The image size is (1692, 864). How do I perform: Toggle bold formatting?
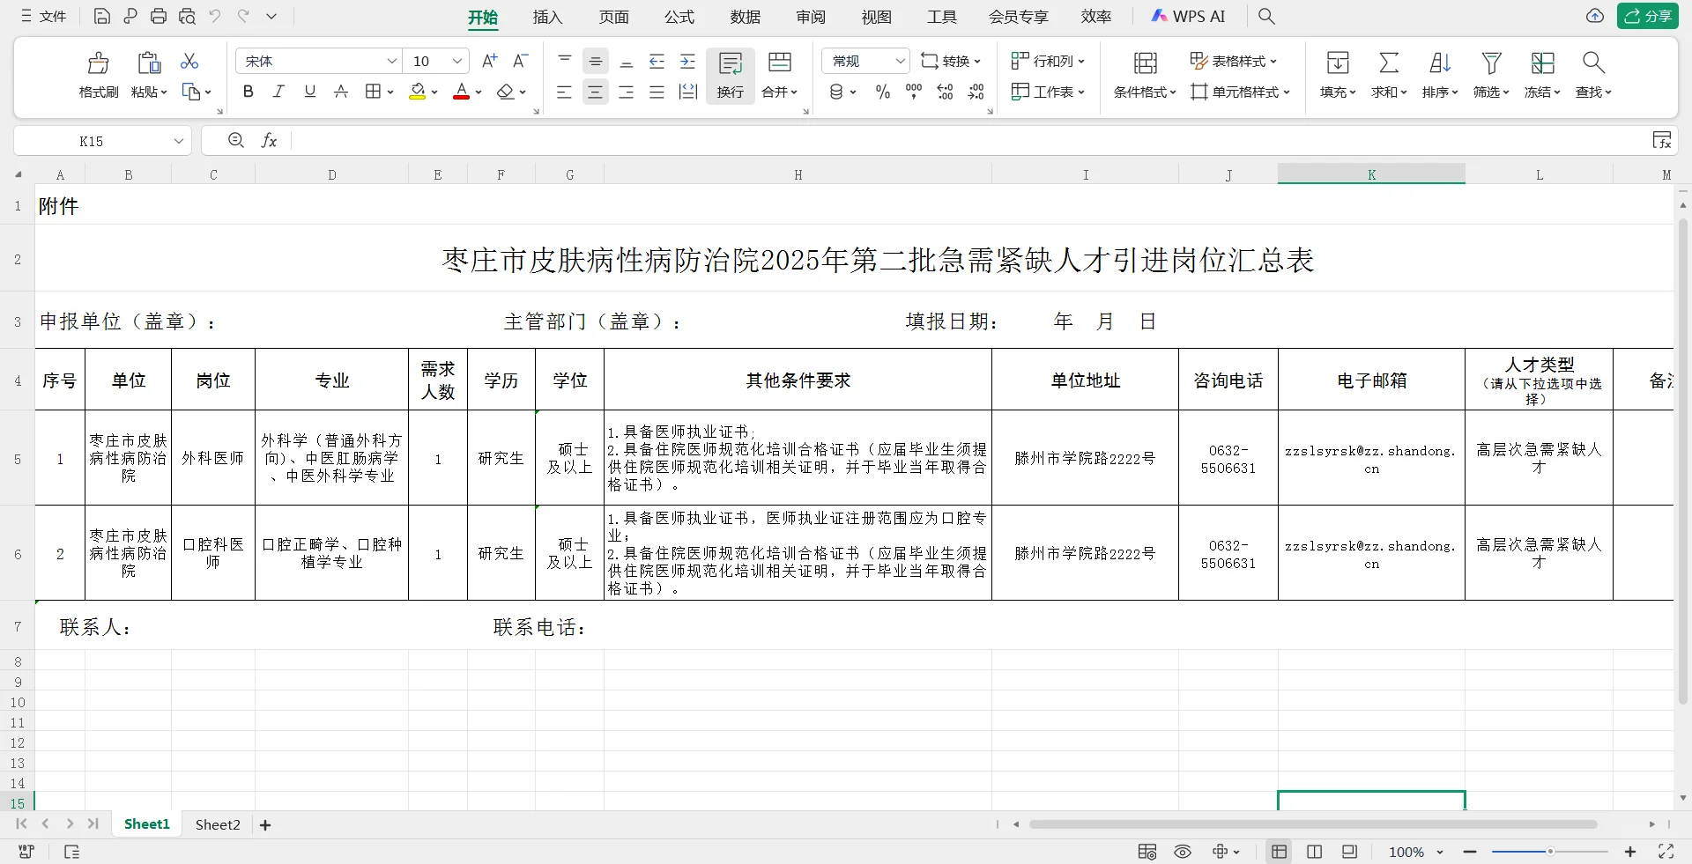point(248,91)
